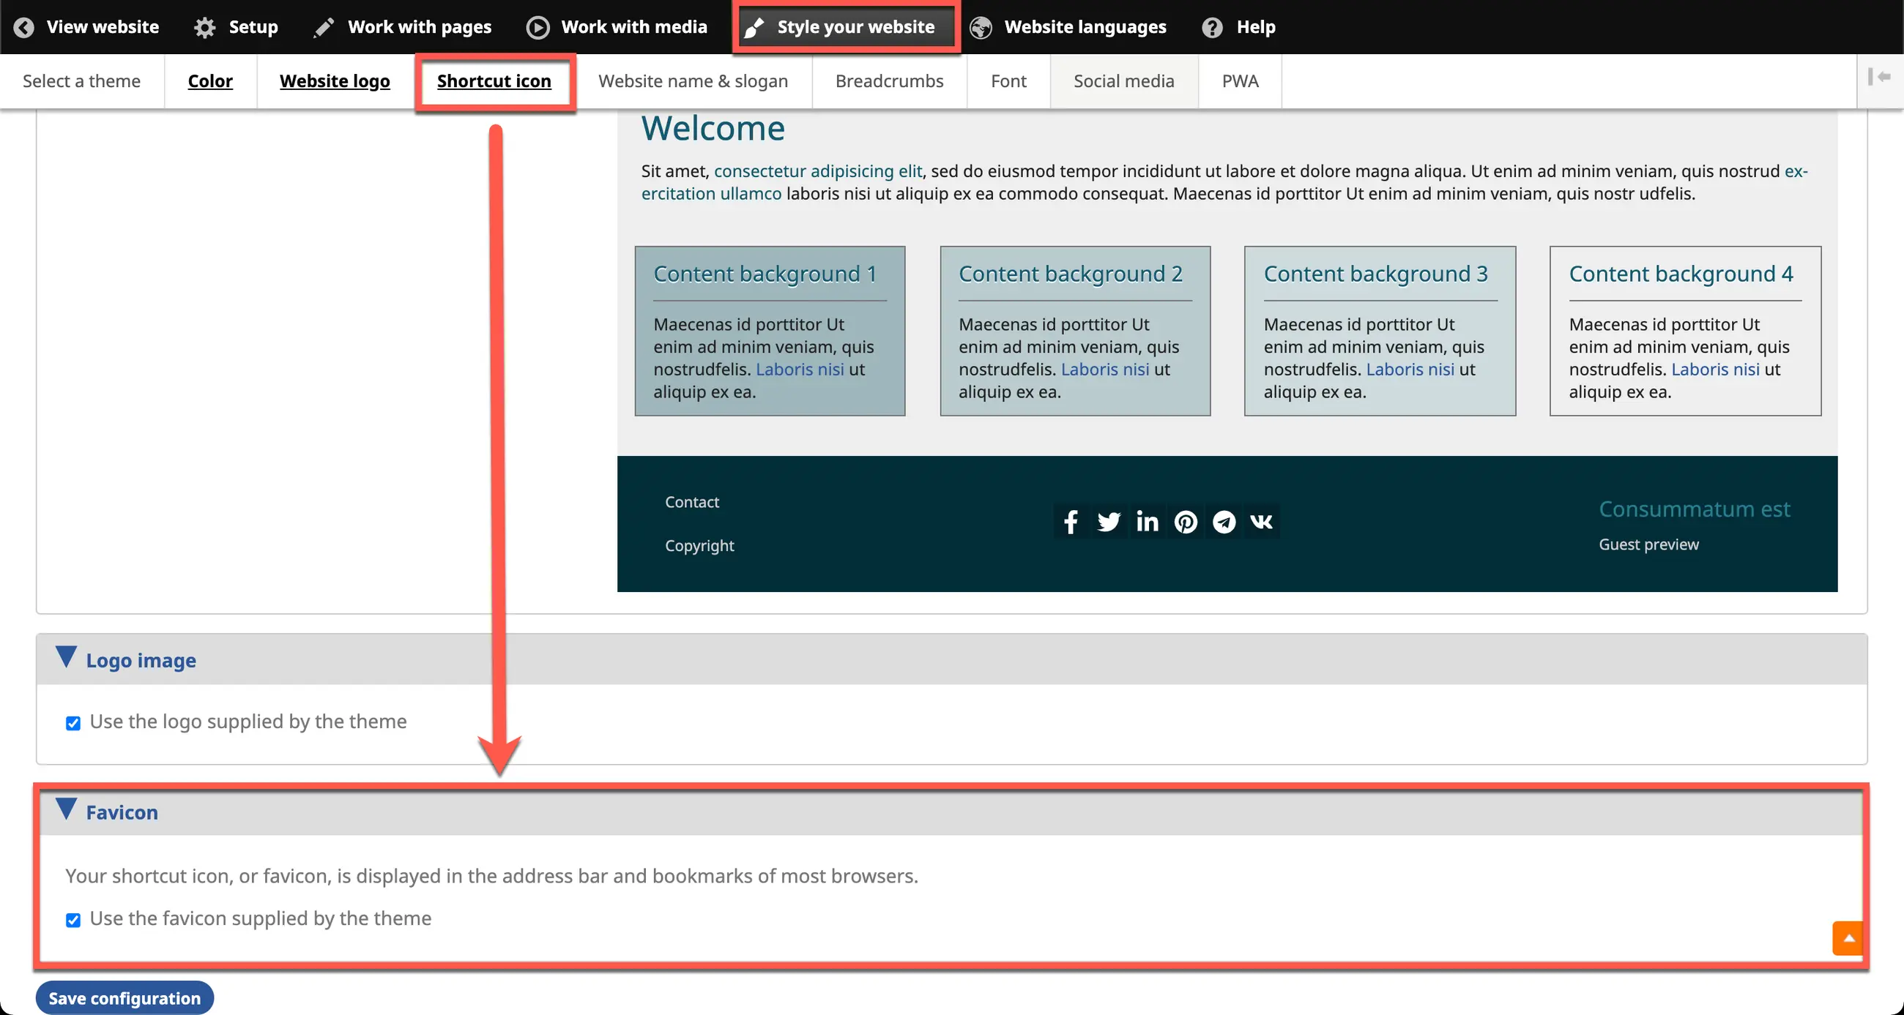Click the Contact link in the footer

(x=692, y=502)
